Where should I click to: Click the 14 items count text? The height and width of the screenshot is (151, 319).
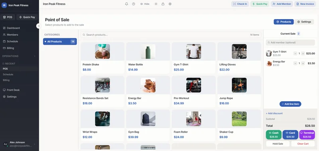pos(254,35)
